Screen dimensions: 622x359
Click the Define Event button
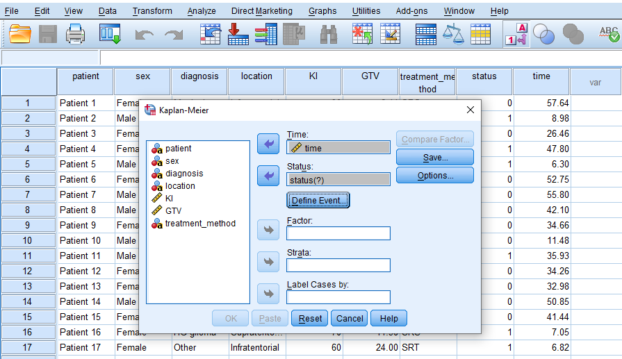pos(318,200)
